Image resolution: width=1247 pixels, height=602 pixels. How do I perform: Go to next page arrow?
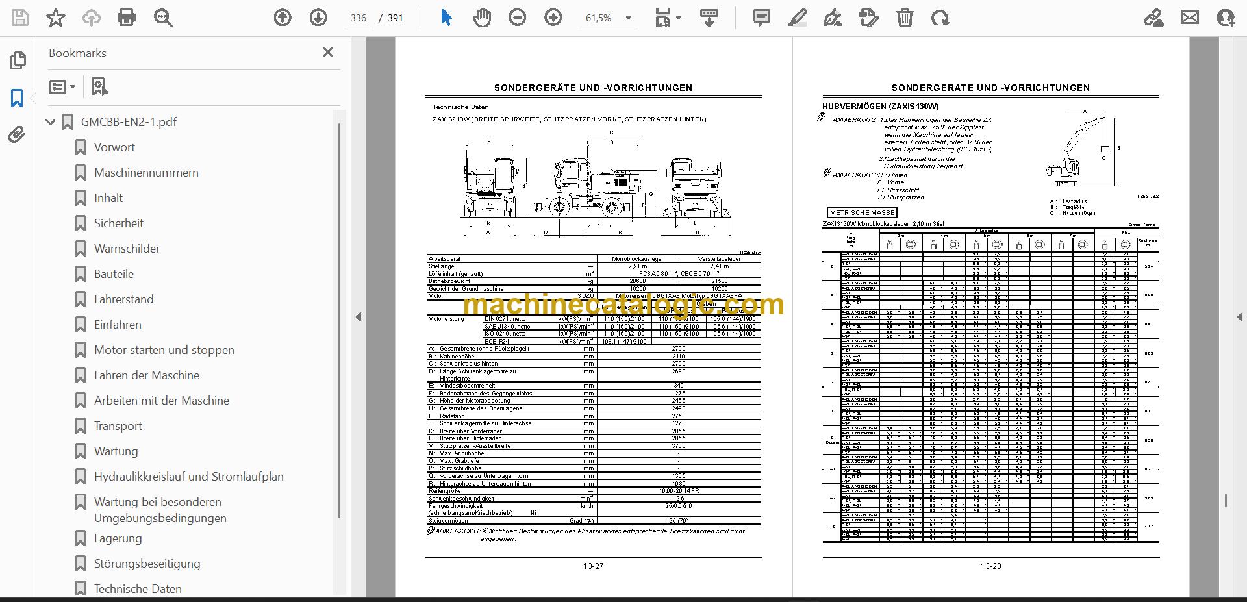[318, 18]
